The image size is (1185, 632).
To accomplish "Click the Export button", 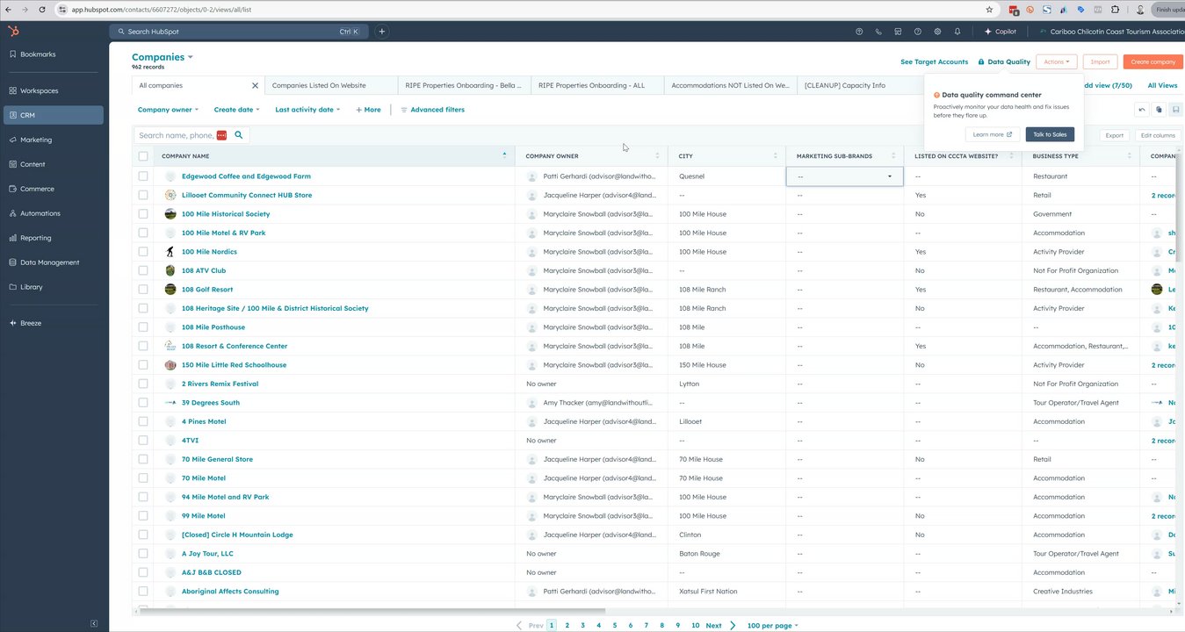I will click(1114, 135).
